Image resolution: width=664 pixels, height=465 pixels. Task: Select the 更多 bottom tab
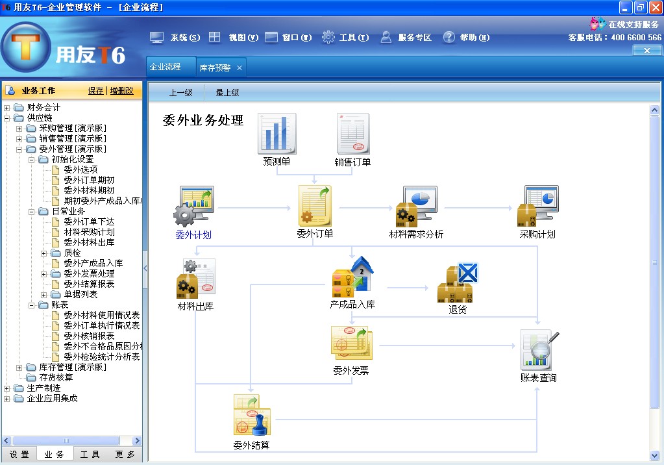[x=125, y=454]
